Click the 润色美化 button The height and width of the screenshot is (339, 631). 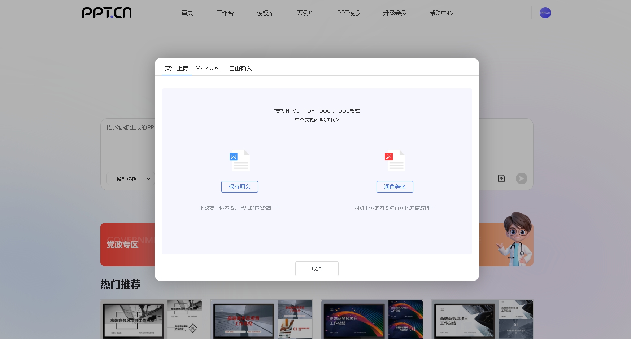395,187
